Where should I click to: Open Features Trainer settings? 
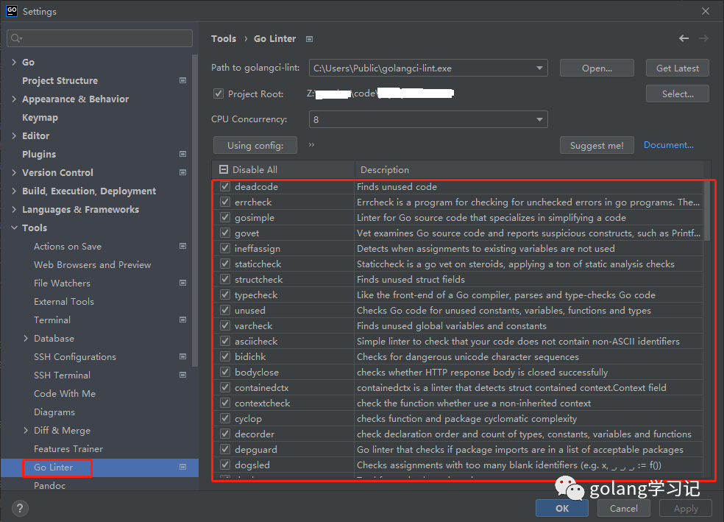click(x=68, y=448)
